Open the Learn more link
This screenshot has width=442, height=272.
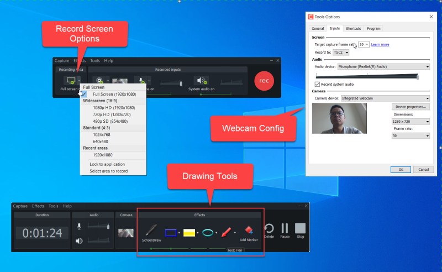pos(380,44)
